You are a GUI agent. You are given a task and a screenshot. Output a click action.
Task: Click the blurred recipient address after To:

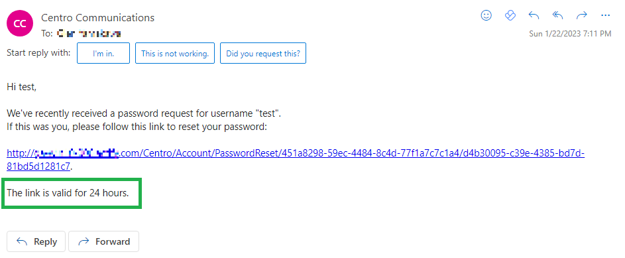(x=89, y=34)
